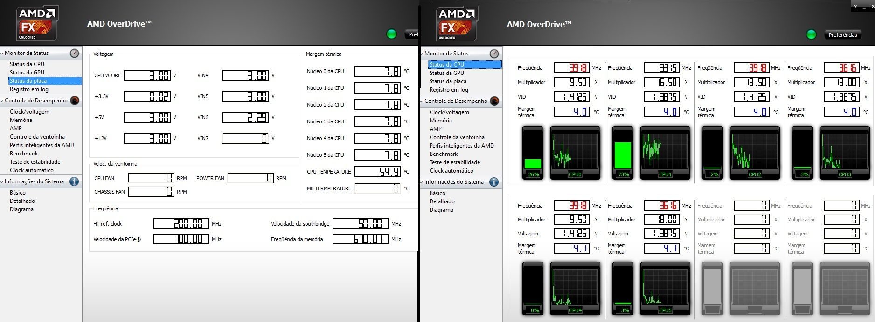
Task: Open Clock automático in left window
Action: click(32, 170)
